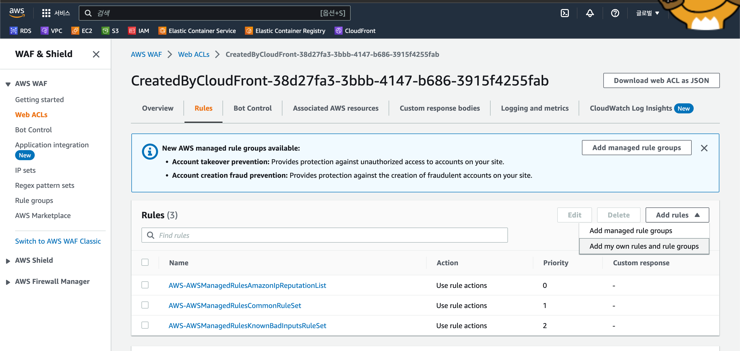Open CloudShell terminal icon
740x351 pixels.
pos(565,13)
